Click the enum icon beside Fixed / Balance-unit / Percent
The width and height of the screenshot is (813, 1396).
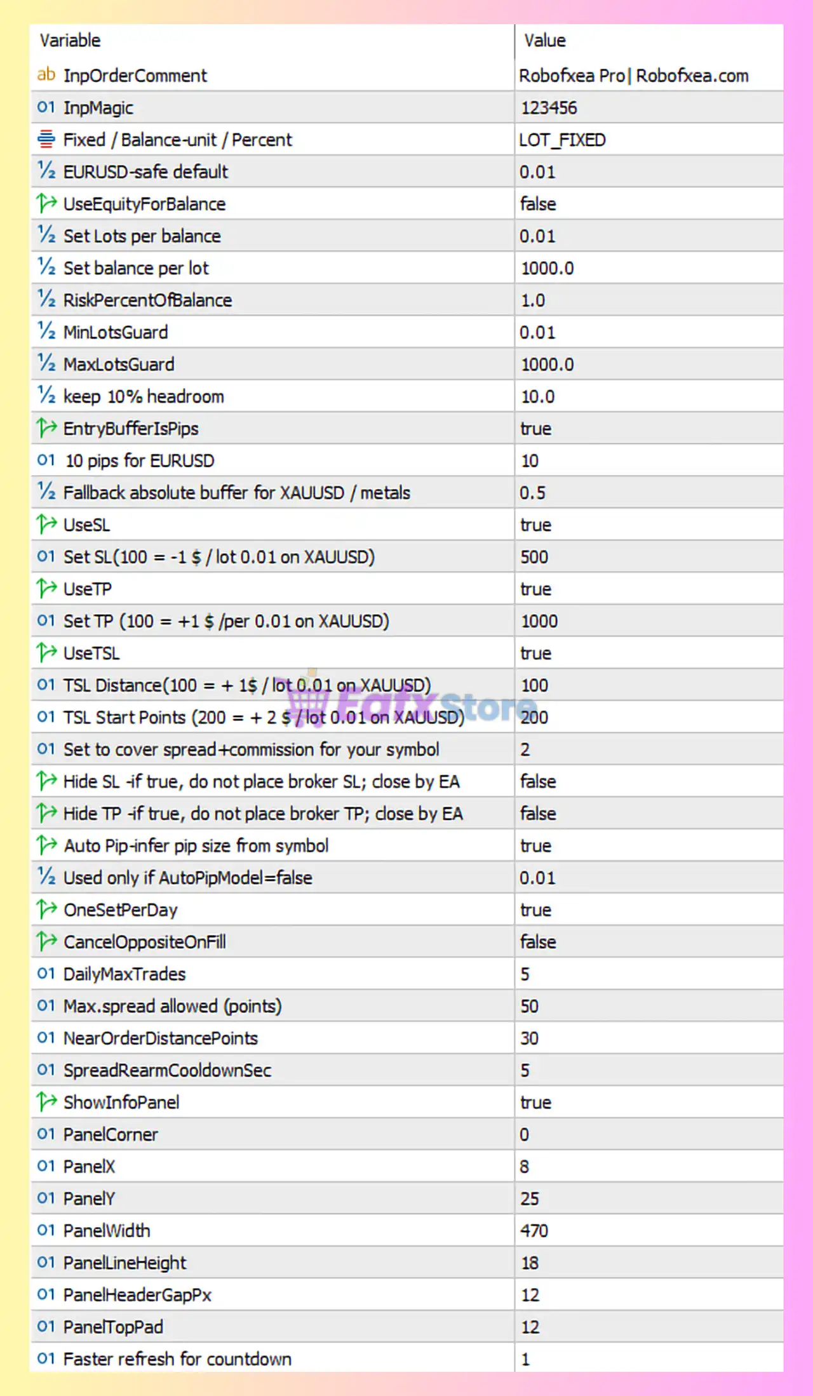coord(46,139)
